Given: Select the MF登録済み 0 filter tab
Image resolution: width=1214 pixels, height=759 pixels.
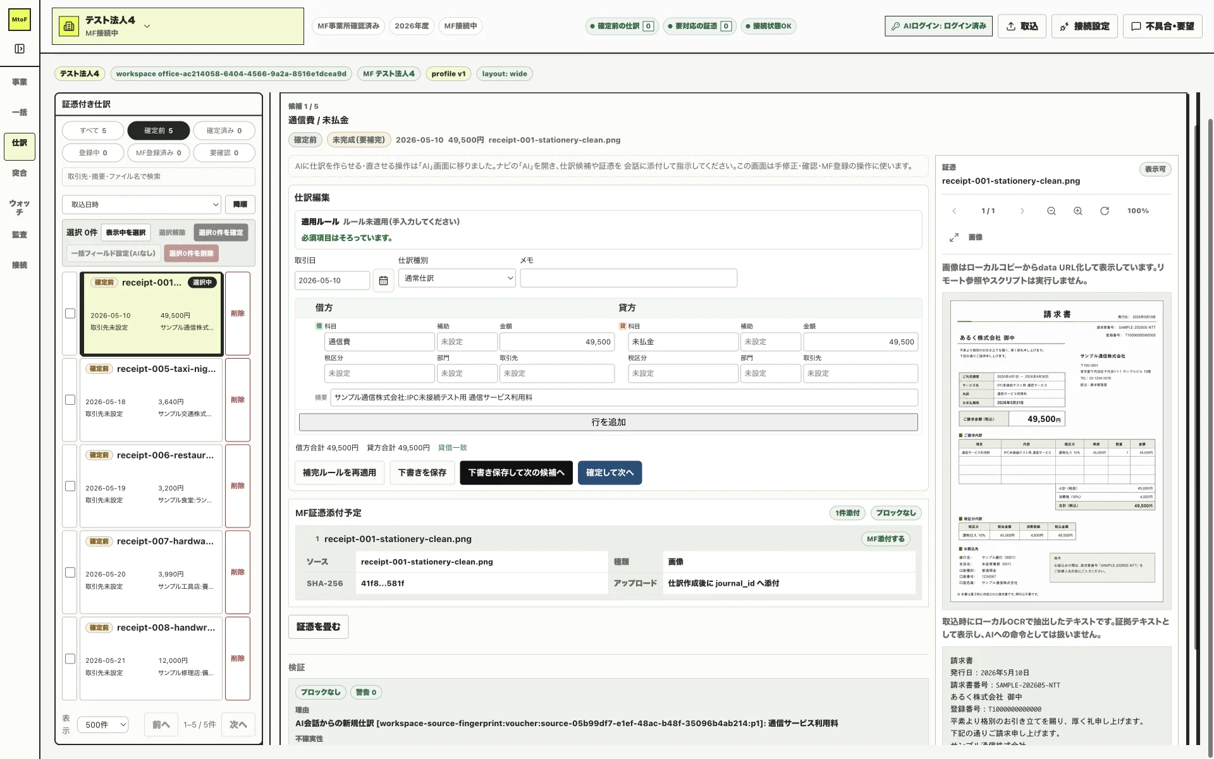Looking at the screenshot, I should click(158, 152).
